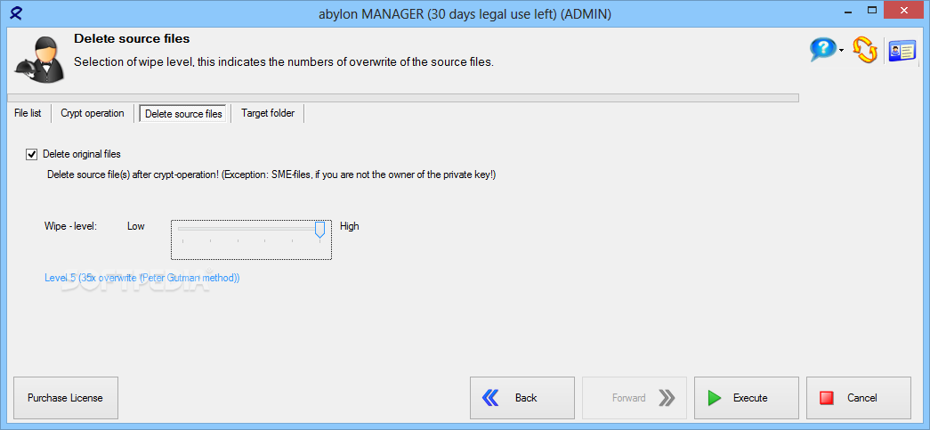Select the Delete source files tab
Image resolution: width=930 pixels, height=430 pixels.
183,114
